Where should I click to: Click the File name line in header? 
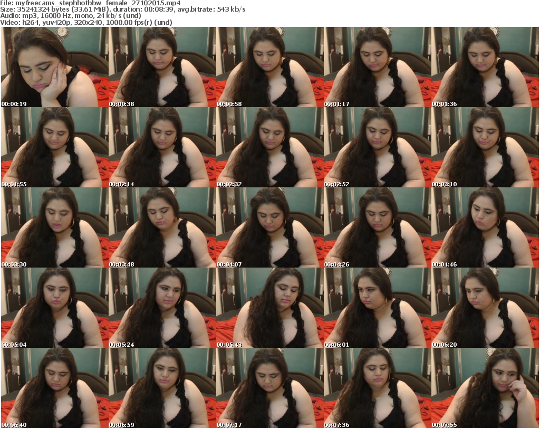pyautogui.click(x=90, y=3)
